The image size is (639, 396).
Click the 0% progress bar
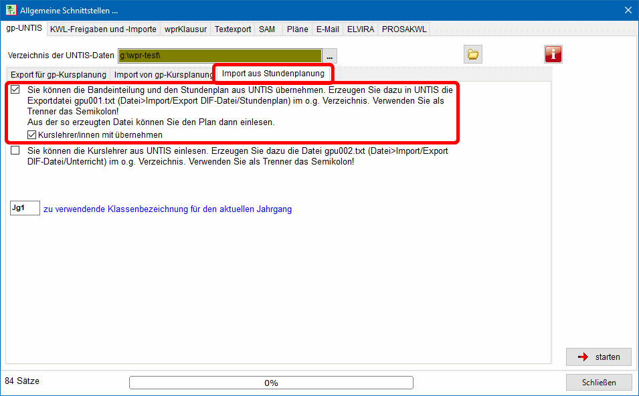coord(271,383)
